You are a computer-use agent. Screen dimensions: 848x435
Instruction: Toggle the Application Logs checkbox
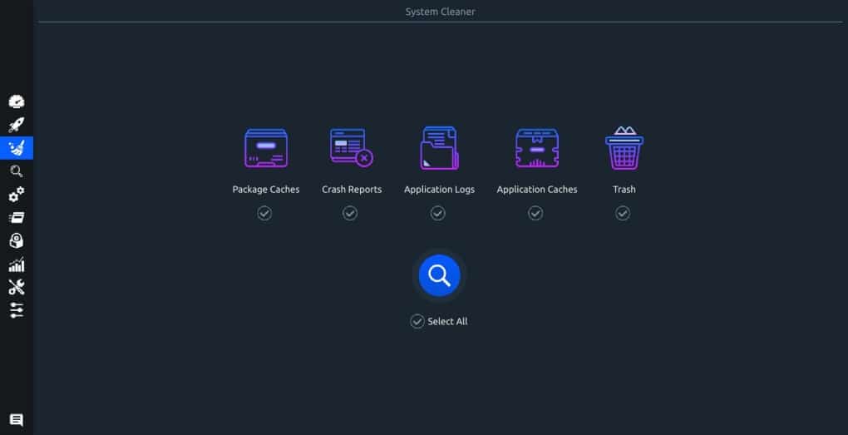click(x=438, y=214)
